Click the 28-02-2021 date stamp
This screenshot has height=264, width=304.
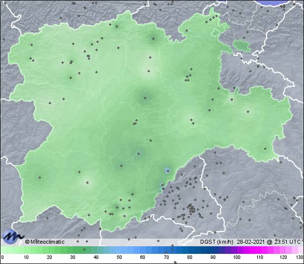pos(251,242)
